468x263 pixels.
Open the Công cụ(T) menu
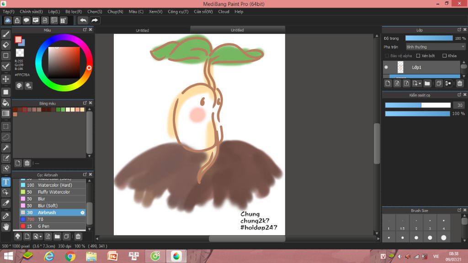178,11
